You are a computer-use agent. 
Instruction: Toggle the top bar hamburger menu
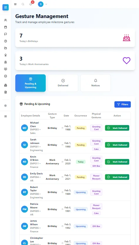15,4
